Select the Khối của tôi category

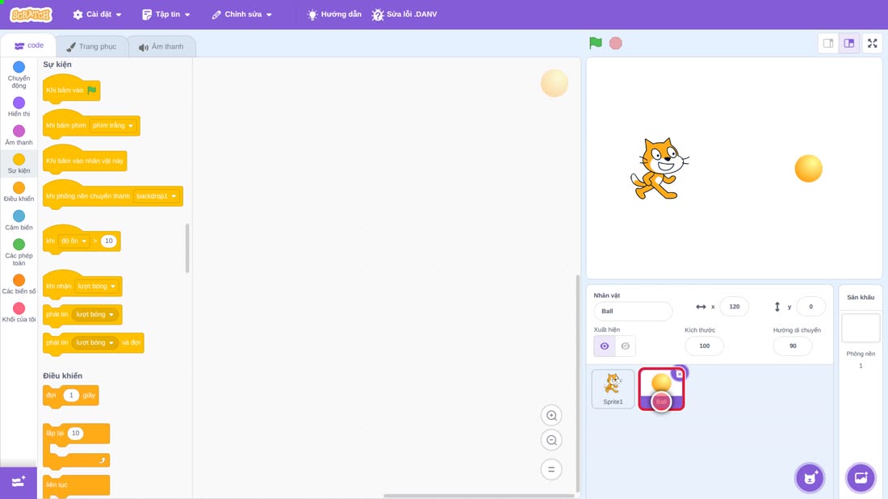point(19,312)
